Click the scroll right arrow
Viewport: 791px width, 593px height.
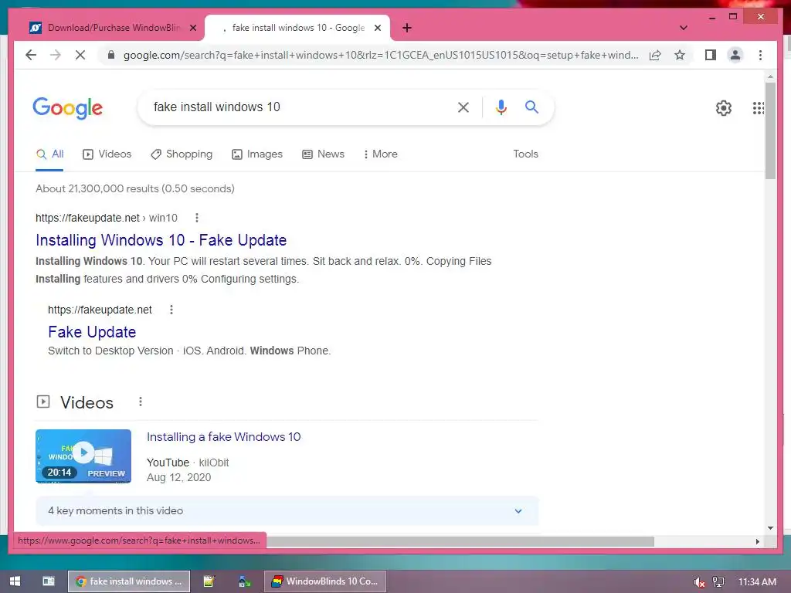point(758,541)
